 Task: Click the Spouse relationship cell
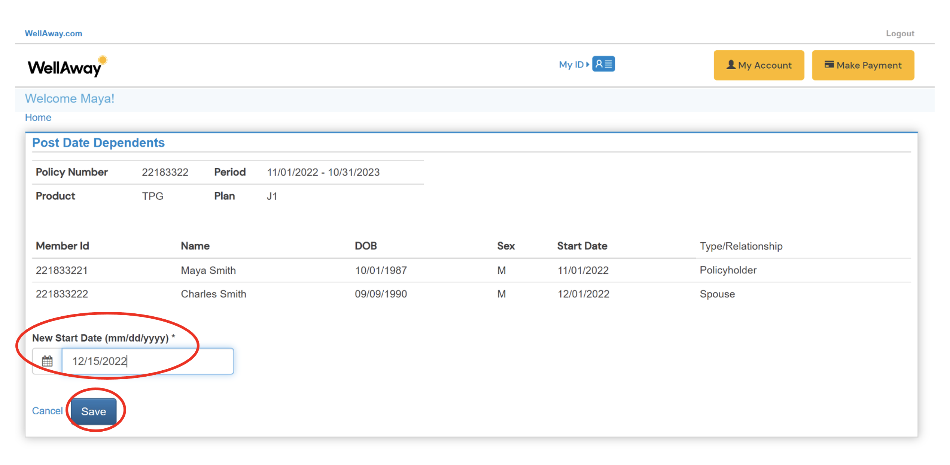point(717,294)
